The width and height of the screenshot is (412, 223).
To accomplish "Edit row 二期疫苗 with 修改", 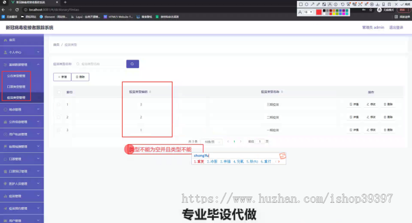I will [371, 117].
